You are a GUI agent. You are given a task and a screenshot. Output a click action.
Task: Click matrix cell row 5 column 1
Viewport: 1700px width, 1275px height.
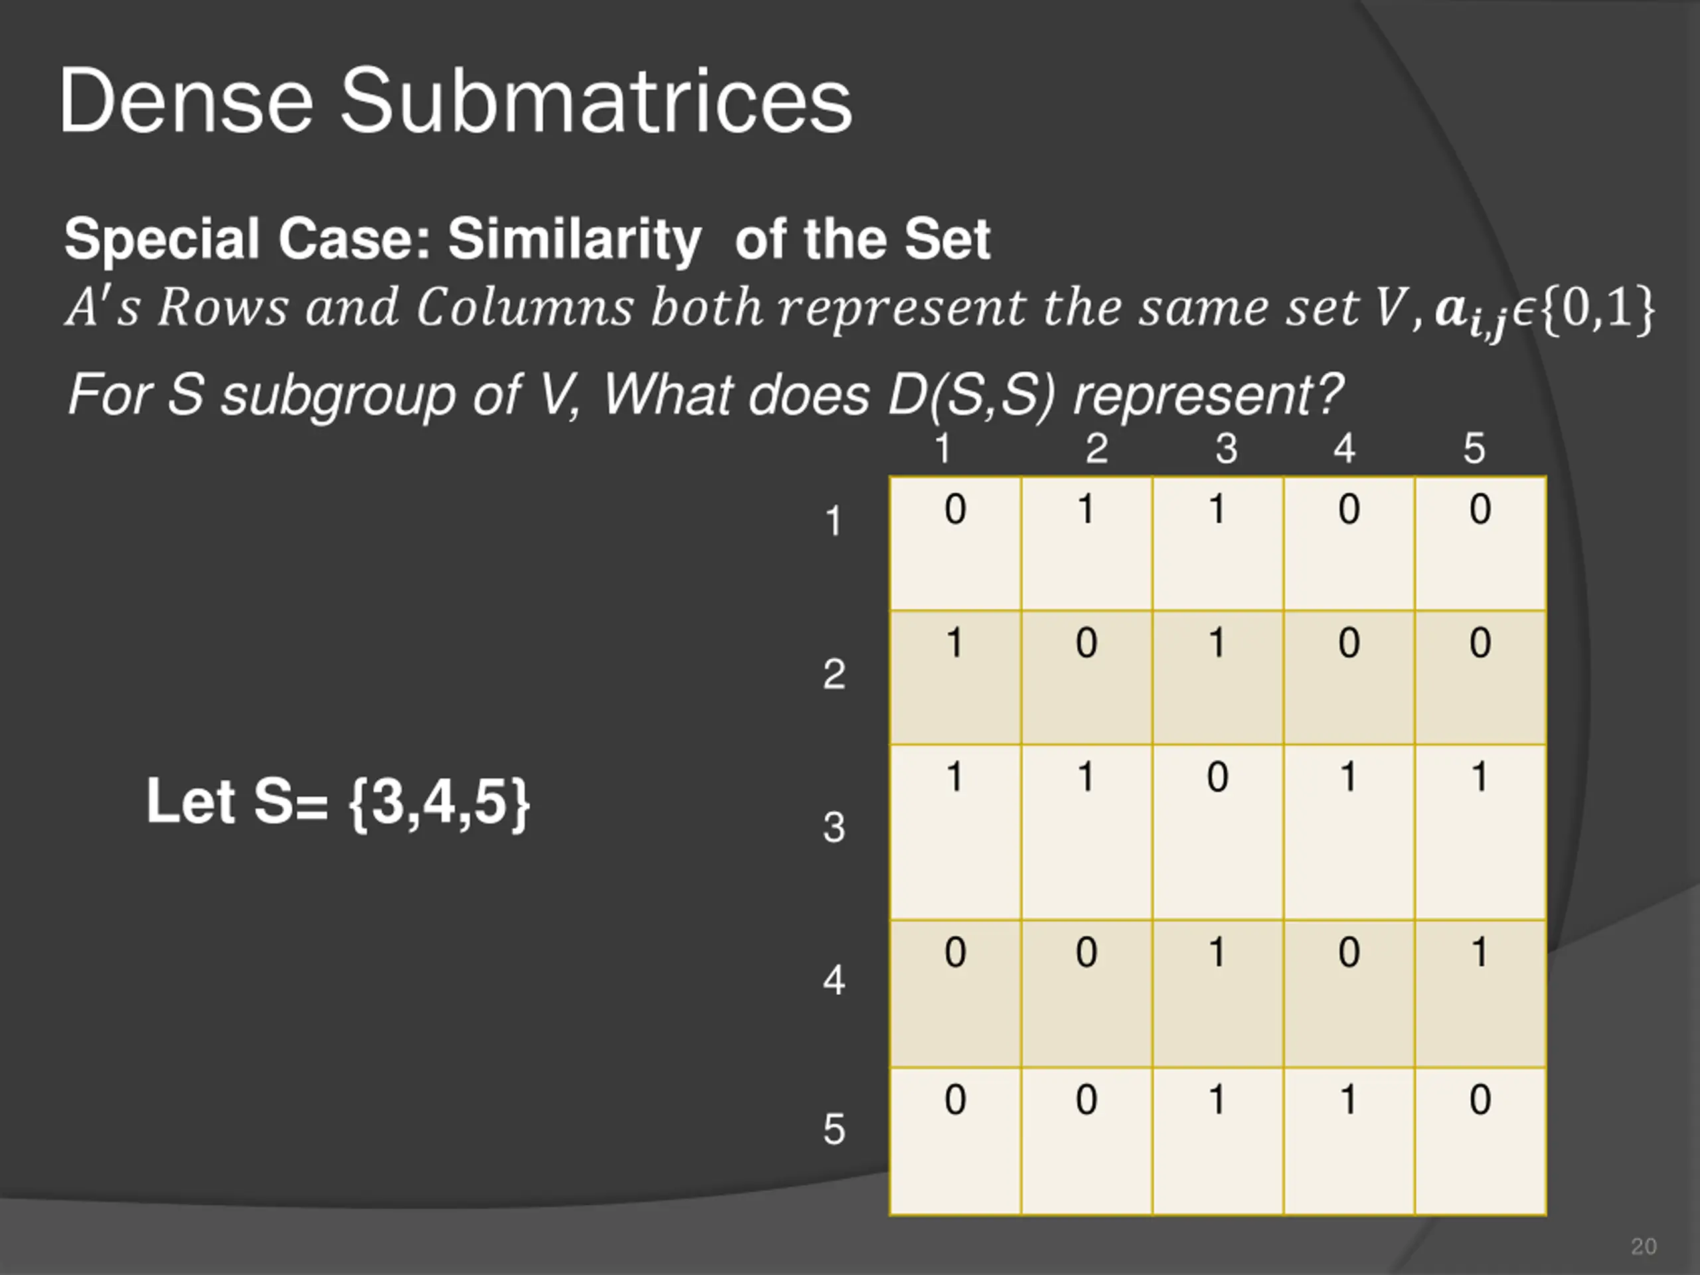[956, 1142]
